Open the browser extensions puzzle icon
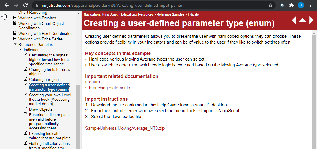Viewport: 317px width, 149px height. point(291,5)
